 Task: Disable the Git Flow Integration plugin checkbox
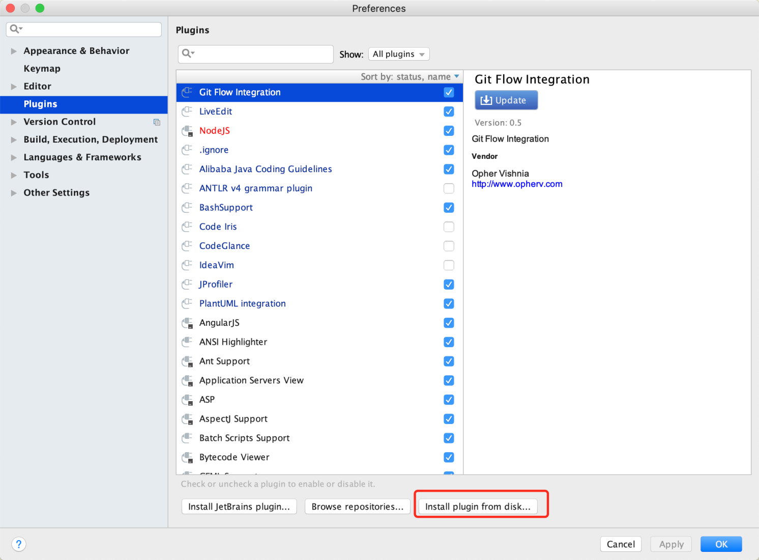[x=449, y=92]
